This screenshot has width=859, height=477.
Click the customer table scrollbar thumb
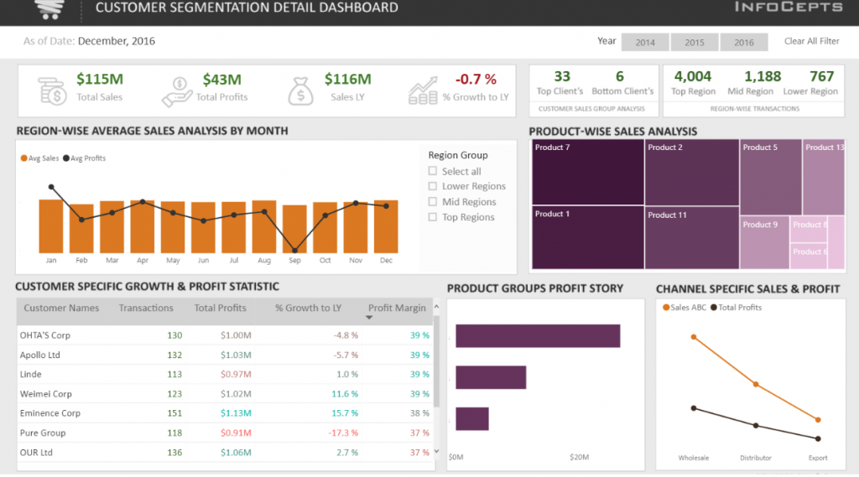coord(436,360)
